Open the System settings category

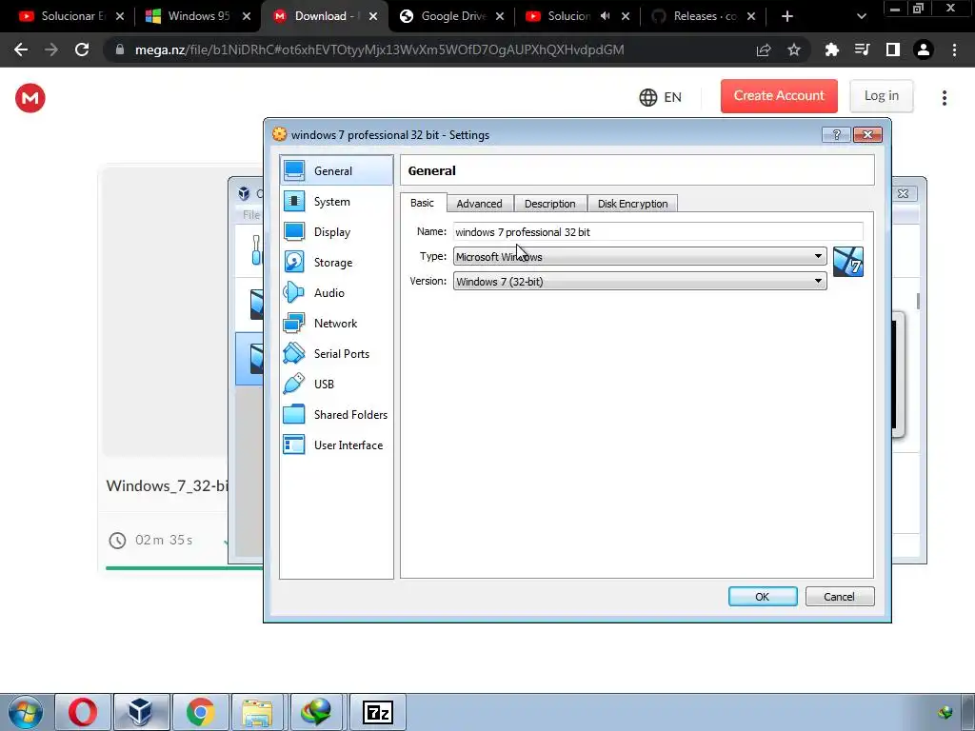point(336,202)
